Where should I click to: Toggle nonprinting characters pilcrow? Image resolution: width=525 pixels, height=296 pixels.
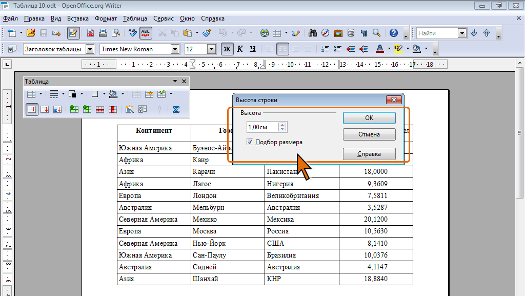[x=364, y=33]
